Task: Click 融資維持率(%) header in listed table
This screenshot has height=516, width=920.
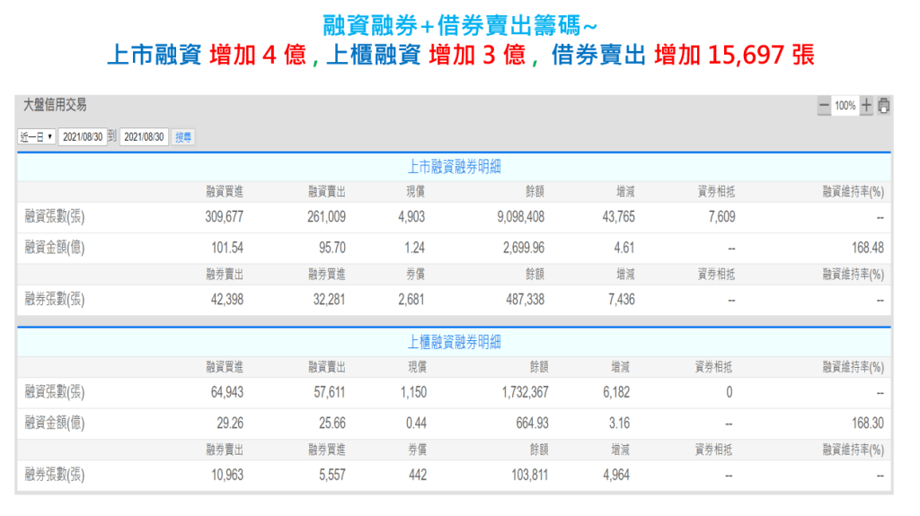Action: [x=853, y=191]
